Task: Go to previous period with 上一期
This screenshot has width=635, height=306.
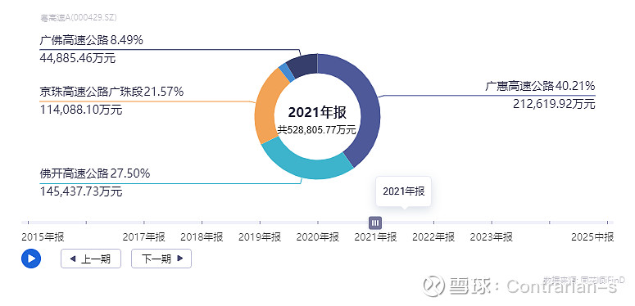Action: point(91,259)
